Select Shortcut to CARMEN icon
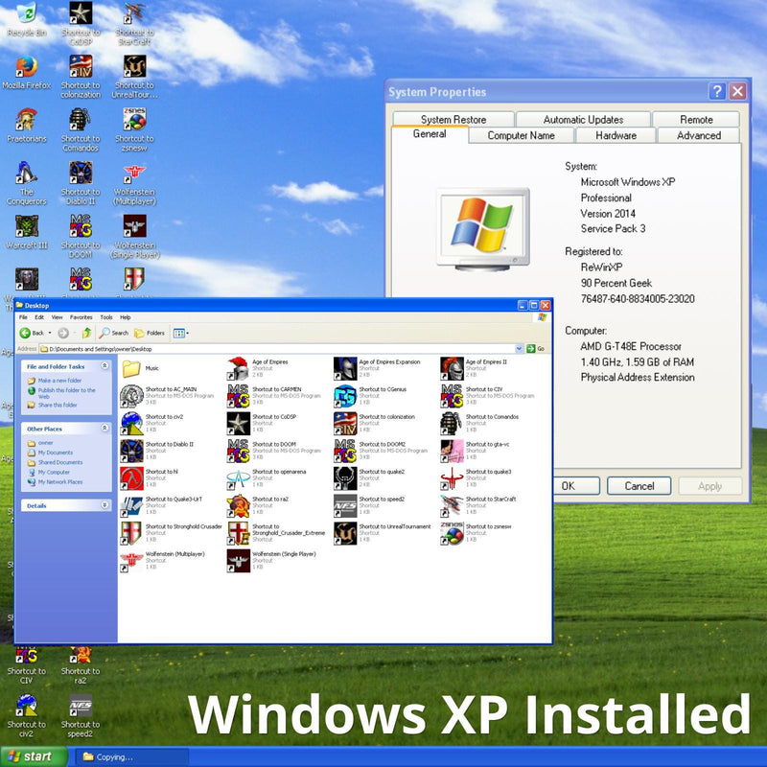767x767 pixels. pyautogui.click(x=238, y=396)
